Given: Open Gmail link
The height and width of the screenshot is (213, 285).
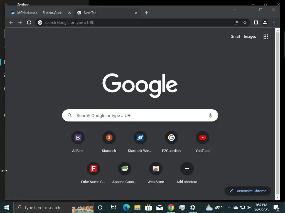Looking at the screenshot, I should [x=235, y=36].
